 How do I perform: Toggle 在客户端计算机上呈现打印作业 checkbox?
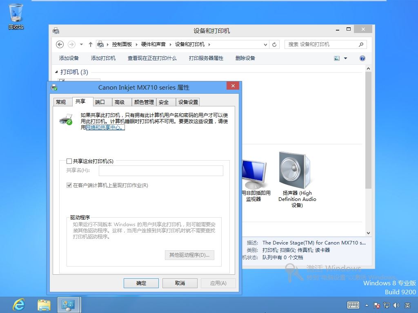69,185
